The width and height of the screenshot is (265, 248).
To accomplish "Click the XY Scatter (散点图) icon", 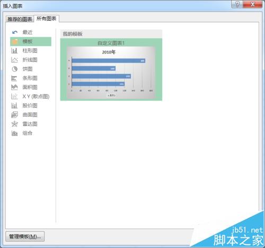I will [x=14, y=96].
